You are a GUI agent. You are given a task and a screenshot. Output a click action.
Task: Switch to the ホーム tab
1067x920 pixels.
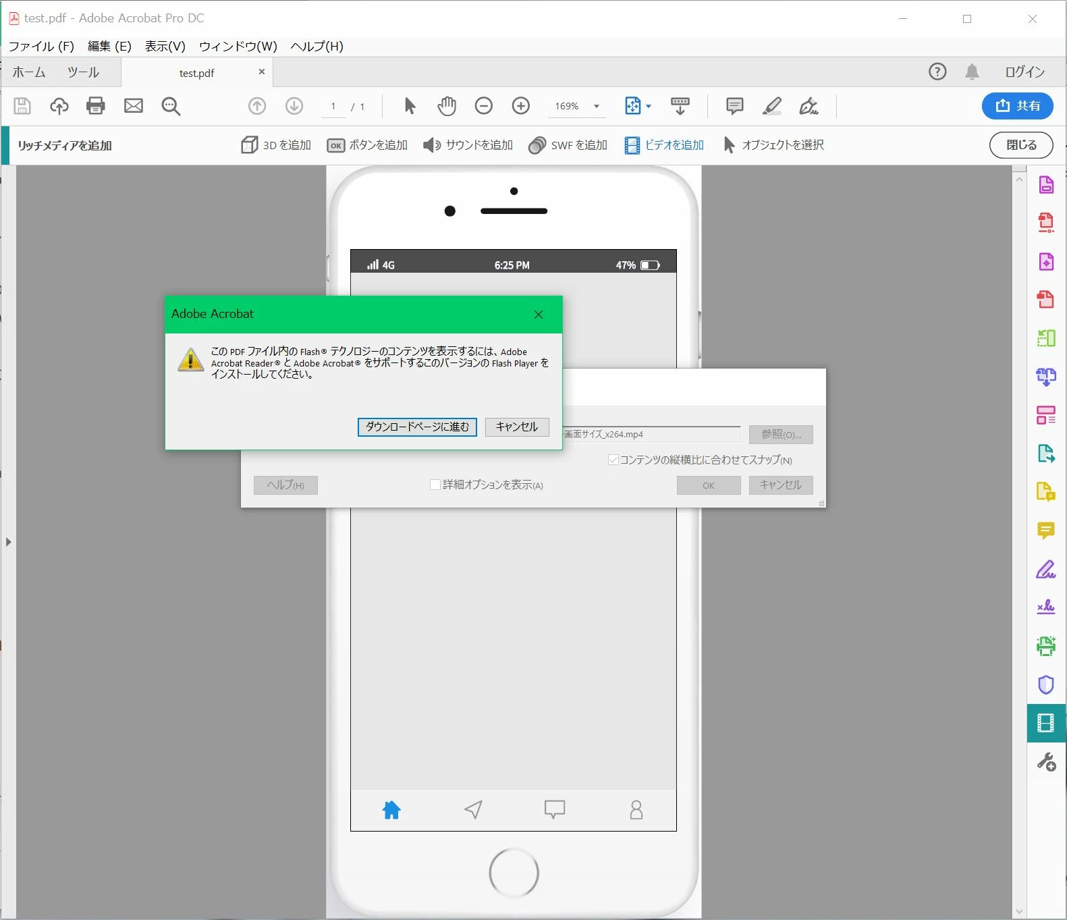click(29, 72)
